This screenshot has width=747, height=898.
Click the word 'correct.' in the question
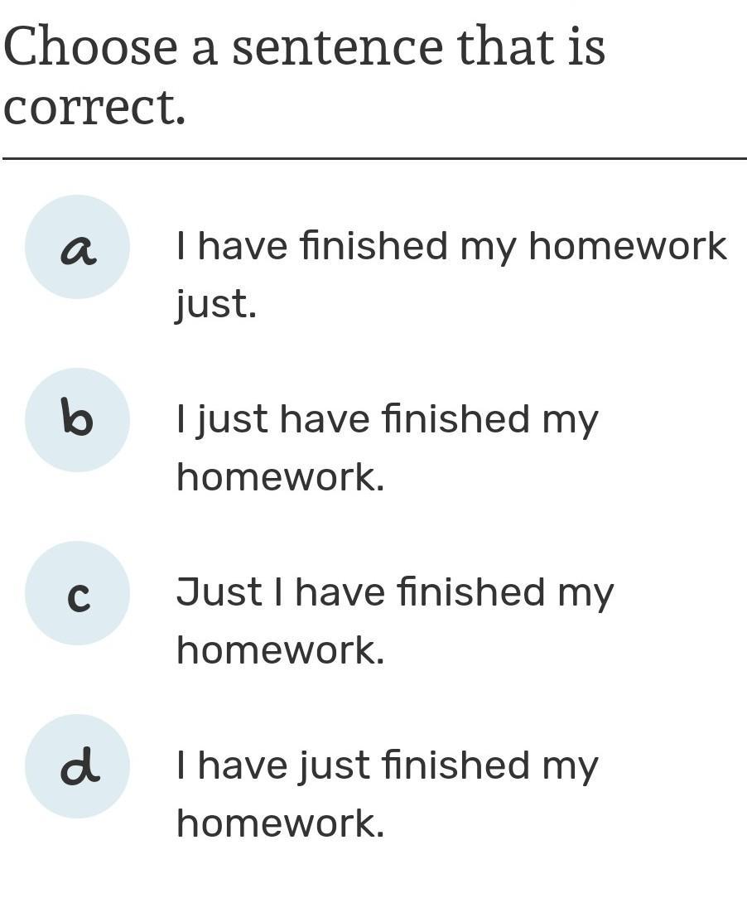(x=94, y=108)
